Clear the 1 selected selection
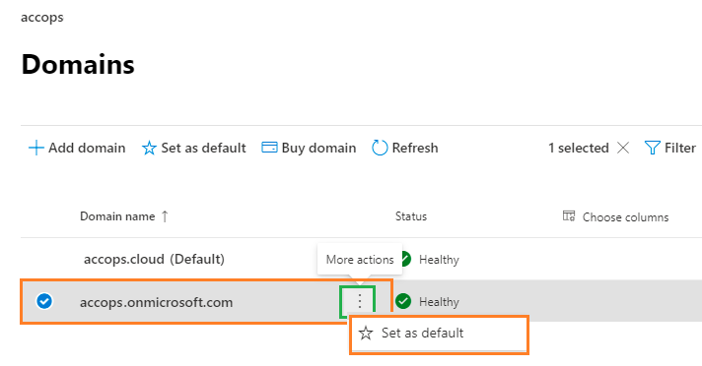 click(623, 148)
